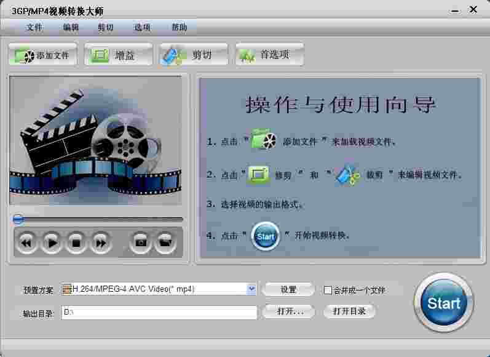Screen dimensions: 490x357
Task: Click the 打开... browse button
Action: (x=289, y=311)
